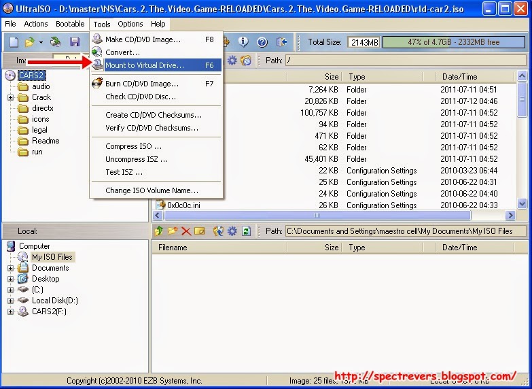Click the image list vertical scrollbar down arrow
The image size is (532, 389).
[522, 203]
